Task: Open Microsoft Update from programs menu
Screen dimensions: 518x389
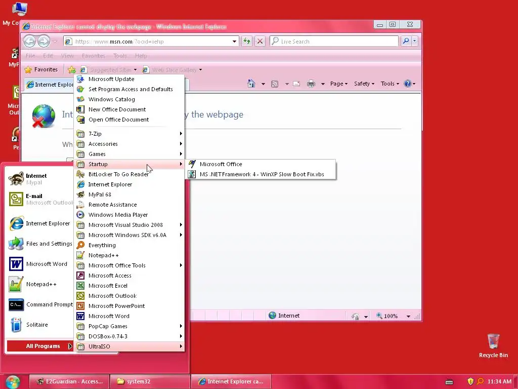Action: pyautogui.click(x=129, y=79)
